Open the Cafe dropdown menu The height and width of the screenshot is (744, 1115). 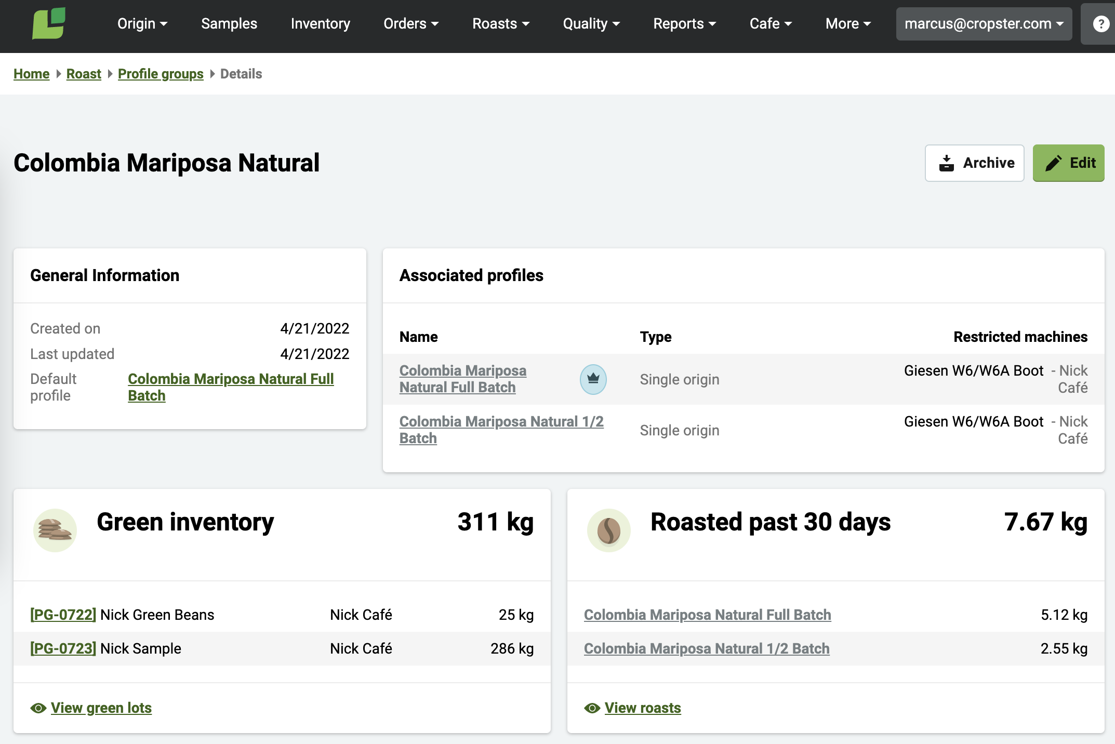click(x=771, y=24)
